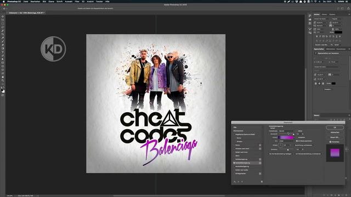Click the Faux Bold icon in Zeichen panel
Viewport: 351px width, 197px height.
317,37
